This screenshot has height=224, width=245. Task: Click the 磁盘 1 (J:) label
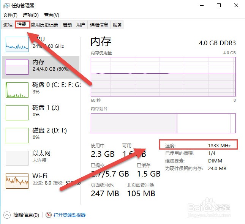(x=46, y=107)
